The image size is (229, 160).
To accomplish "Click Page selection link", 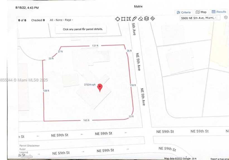I will click(68, 20).
